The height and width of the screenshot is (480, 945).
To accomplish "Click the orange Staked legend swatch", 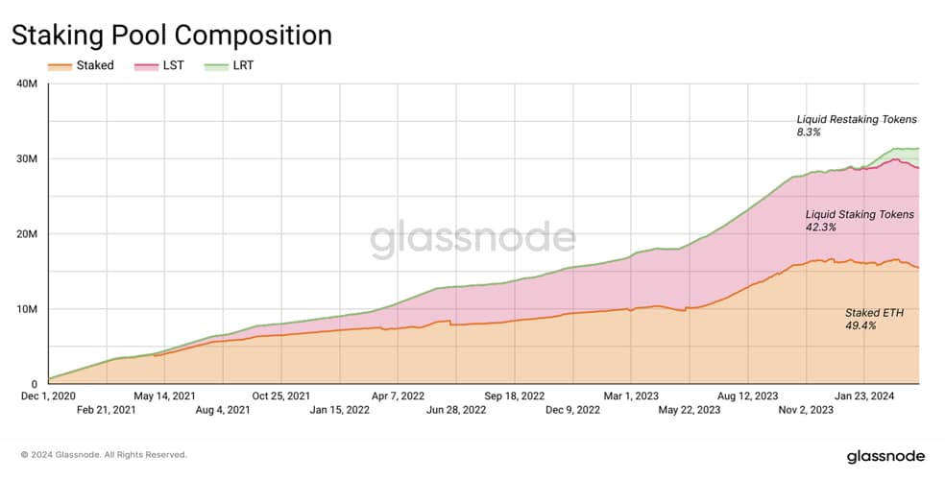I will [x=60, y=65].
